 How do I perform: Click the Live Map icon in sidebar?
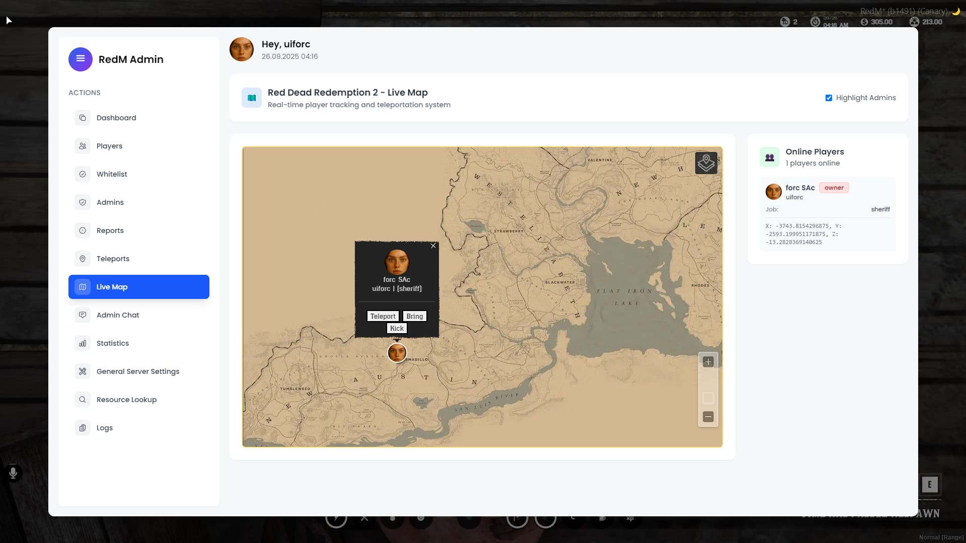(83, 287)
